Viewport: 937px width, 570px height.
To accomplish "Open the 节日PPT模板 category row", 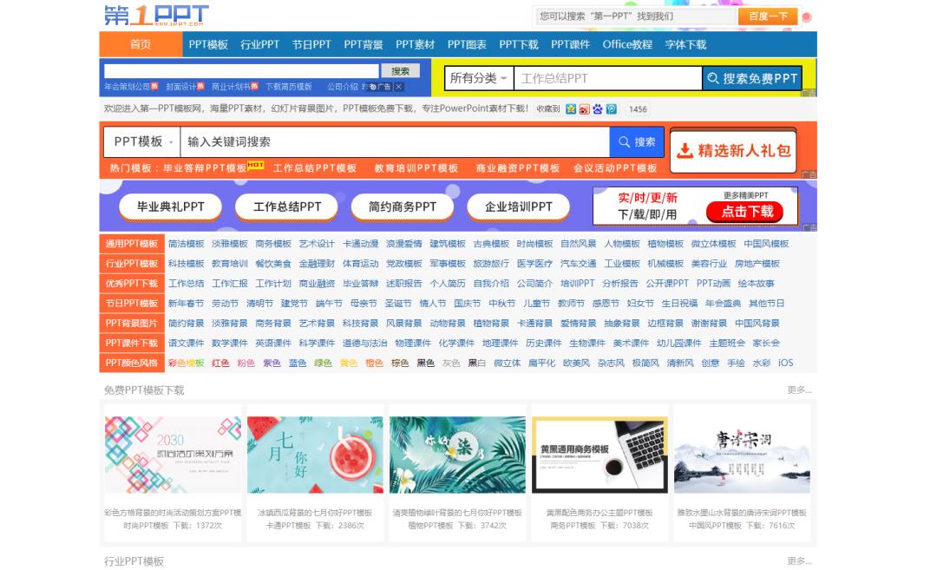I will pyautogui.click(x=132, y=304).
